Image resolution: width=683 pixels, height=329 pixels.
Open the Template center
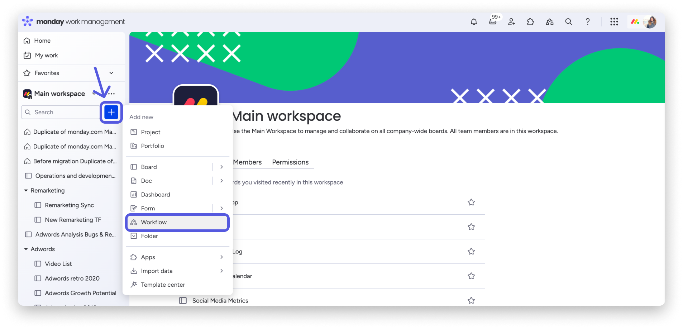[x=163, y=285]
